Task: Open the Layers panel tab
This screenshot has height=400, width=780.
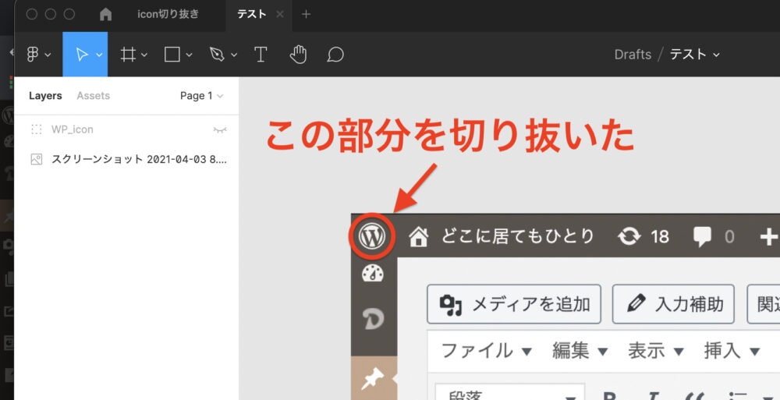Action: pyautogui.click(x=45, y=96)
